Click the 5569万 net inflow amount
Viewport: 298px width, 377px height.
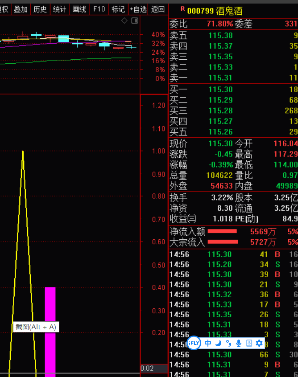263,232
